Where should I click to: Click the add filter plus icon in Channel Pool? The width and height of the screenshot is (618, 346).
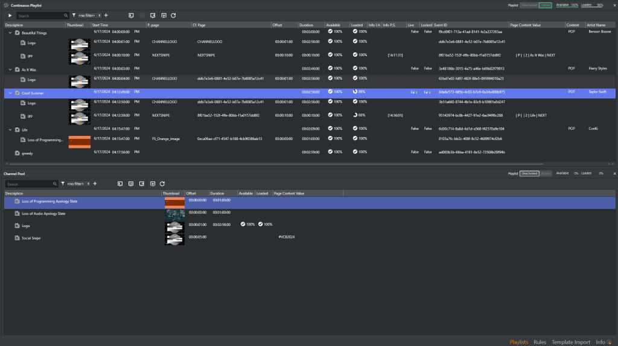pyautogui.click(x=95, y=184)
